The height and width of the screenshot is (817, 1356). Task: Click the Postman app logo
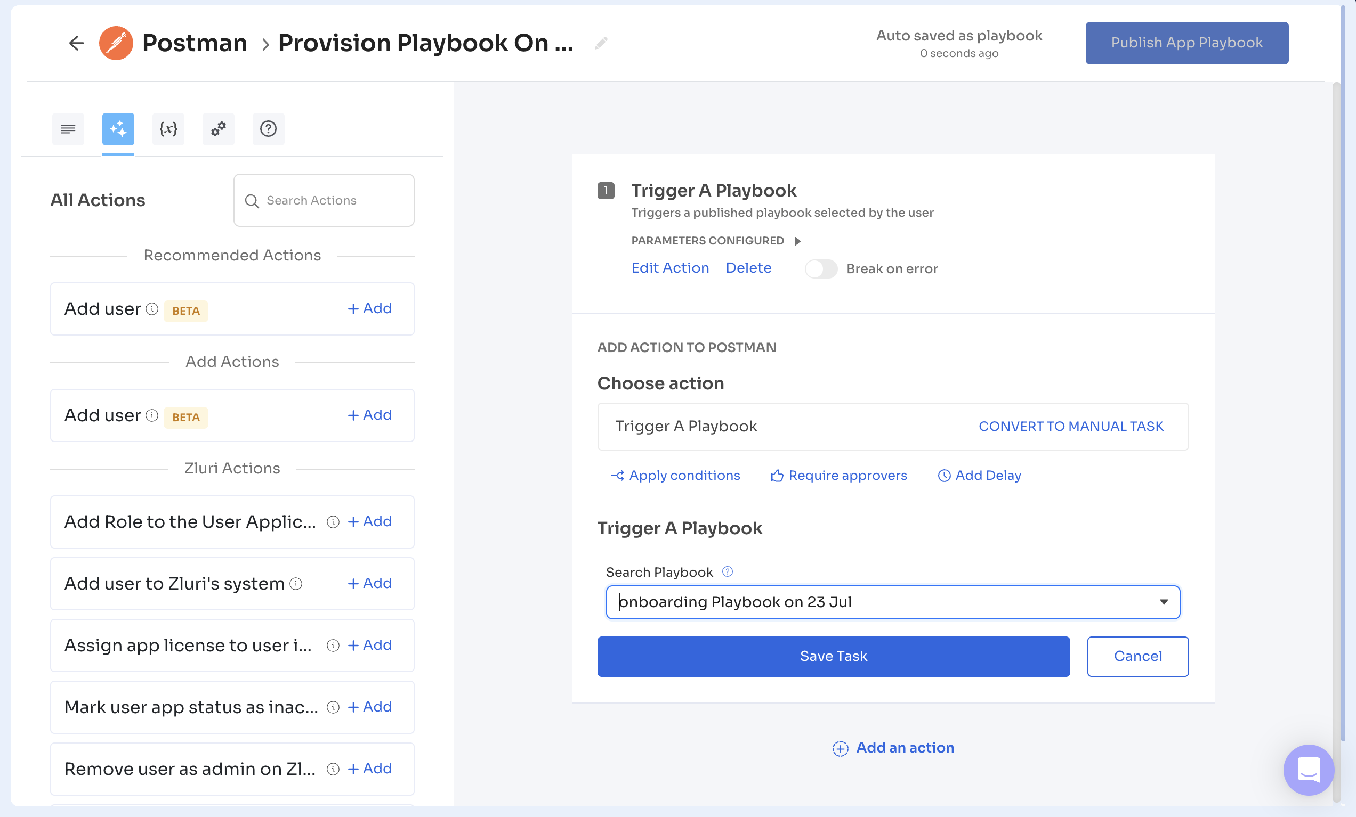coord(116,43)
